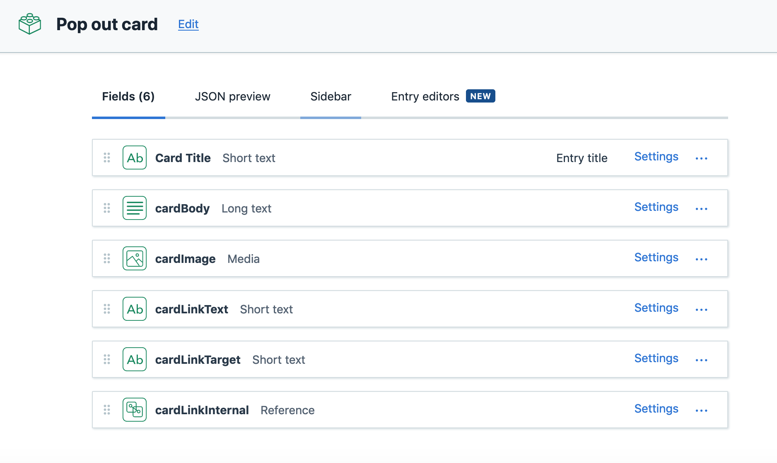The image size is (777, 463).
Task: Open the three-dot menu for cardBody
Action: tap(701, 209)
